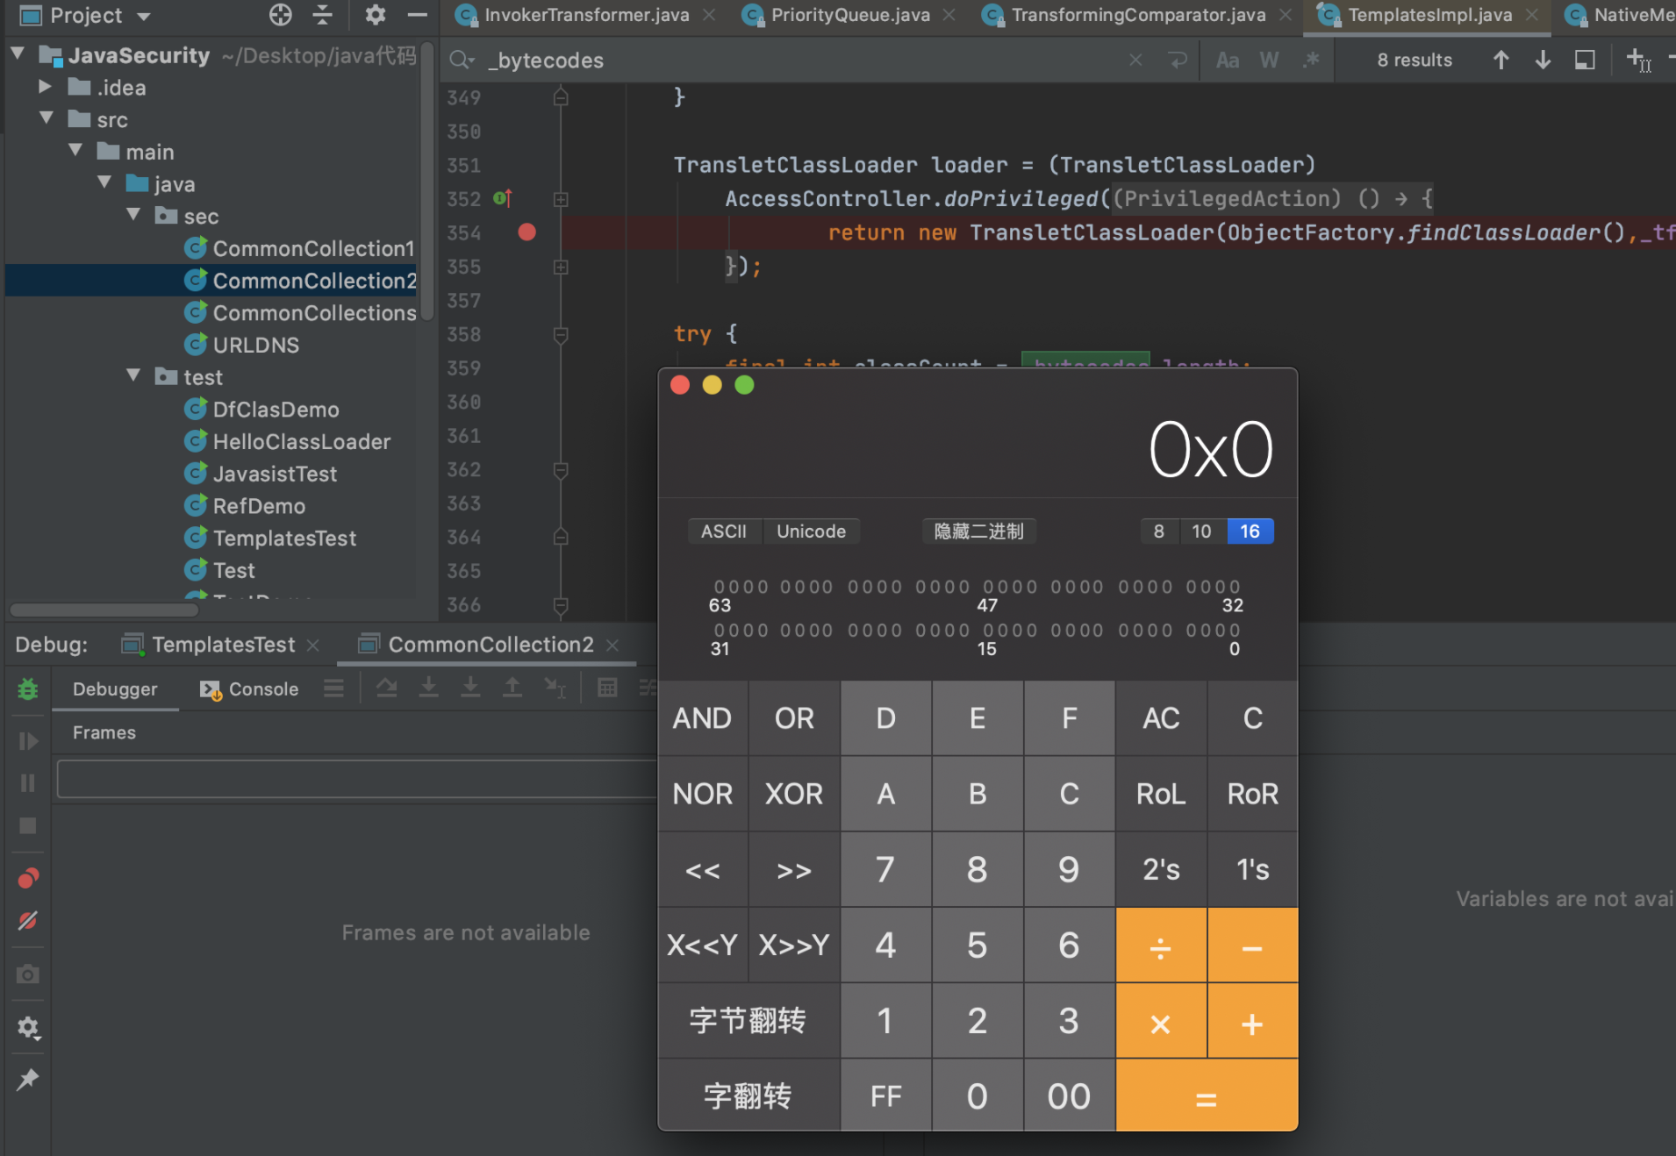
Task: Toggle regex search option
Action: tap(1311, 60)
